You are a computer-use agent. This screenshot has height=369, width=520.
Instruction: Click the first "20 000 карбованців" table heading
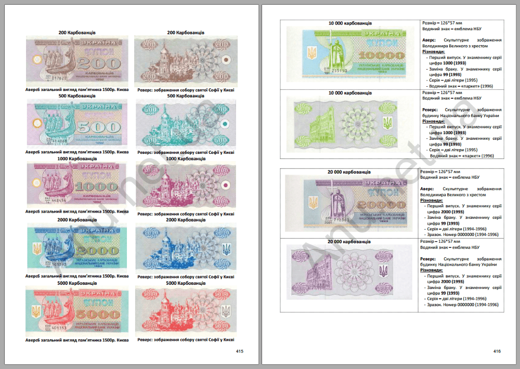point(349,172)
